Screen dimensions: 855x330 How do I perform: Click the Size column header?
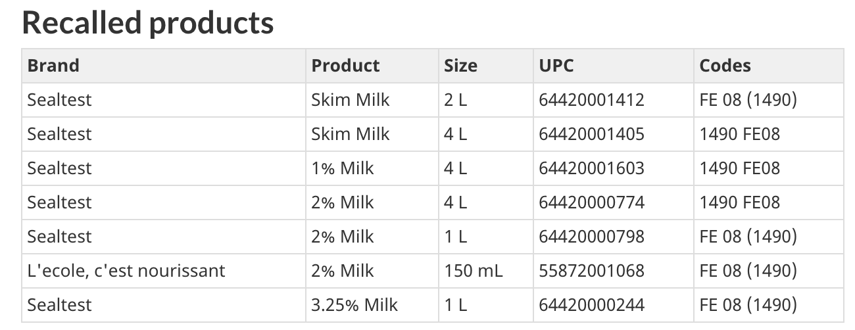pyautogui.click(x=486, y=66)
